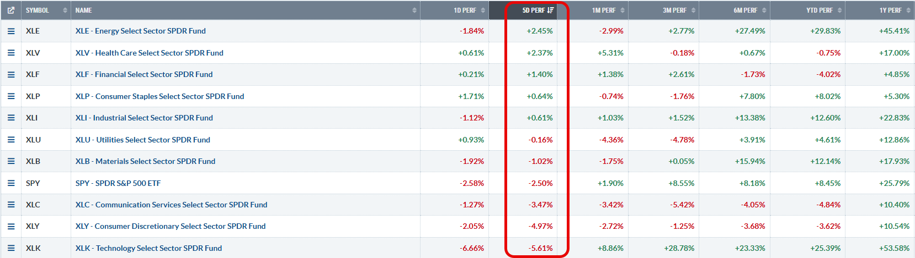
Task: Click the export icon in the table header
Action: (x=10, y=10)
